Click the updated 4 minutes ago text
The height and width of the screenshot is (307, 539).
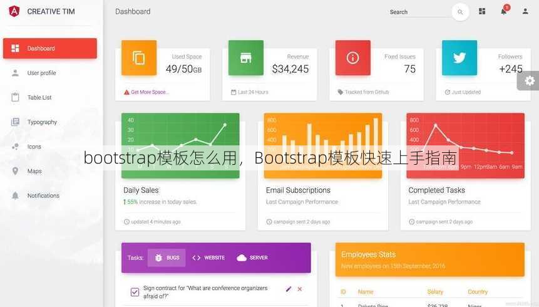(x=155, y=222)
